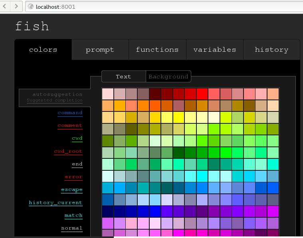The height and width of the screenshot is (238, 303).
Task: Pick the pure cyan swatch
Action: click(202, 176)
